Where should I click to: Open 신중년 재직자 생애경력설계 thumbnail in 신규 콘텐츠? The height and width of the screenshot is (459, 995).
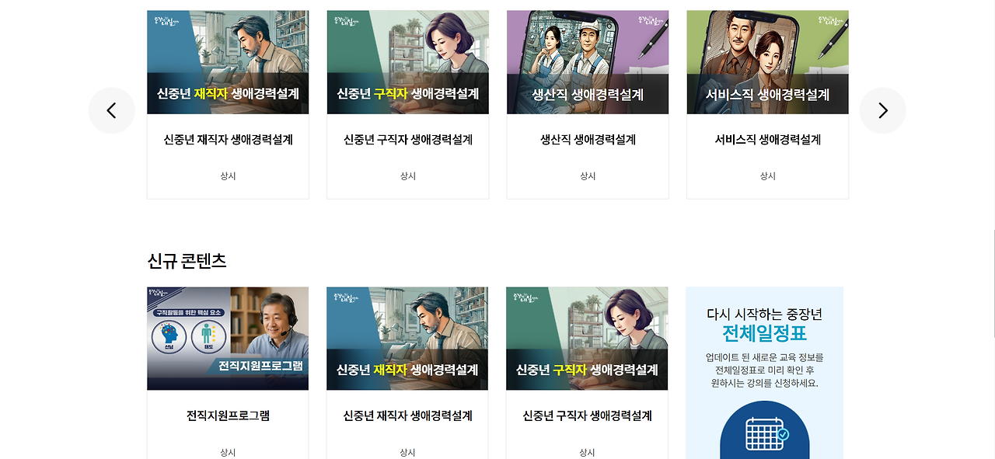pyautogui.click(x=407, y=339)
